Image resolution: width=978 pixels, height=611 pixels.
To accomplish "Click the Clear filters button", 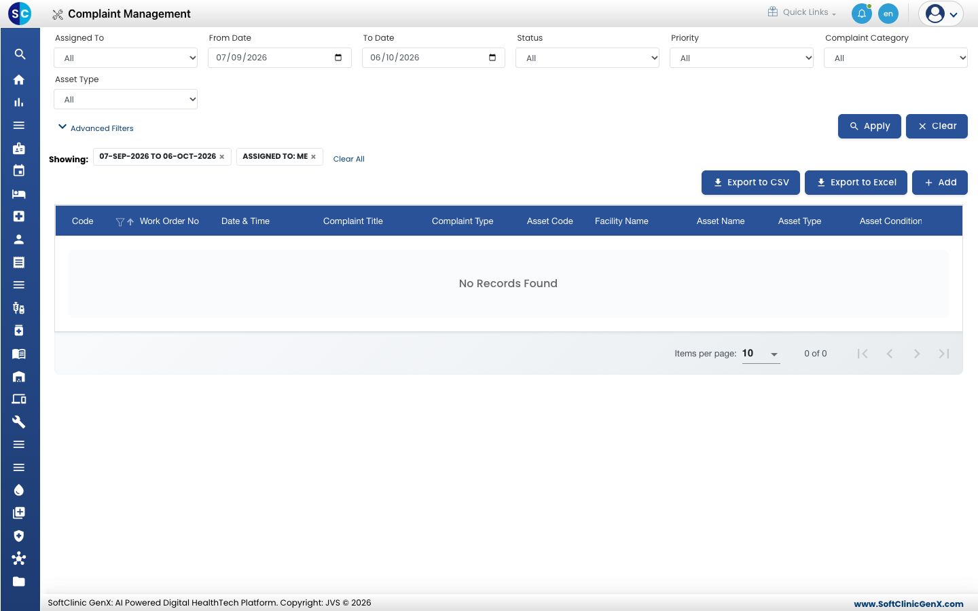I will (937, 126).
